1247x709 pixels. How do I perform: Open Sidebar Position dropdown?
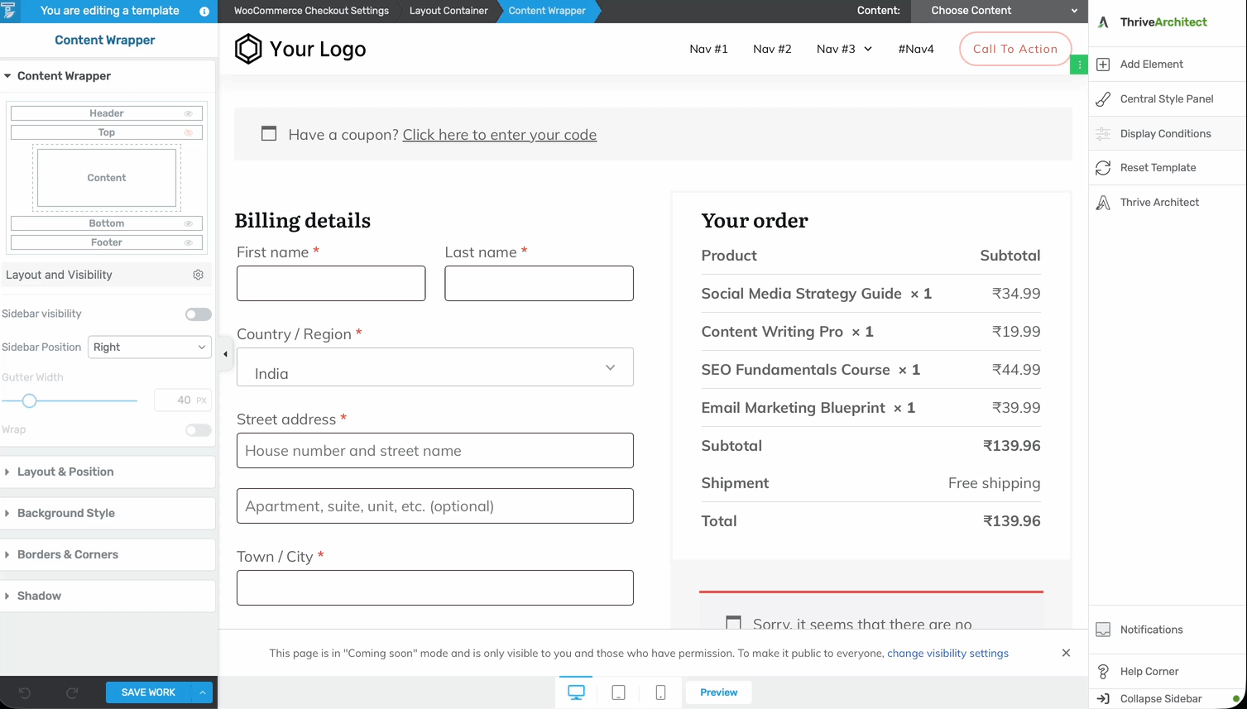[x=149, y=347]
